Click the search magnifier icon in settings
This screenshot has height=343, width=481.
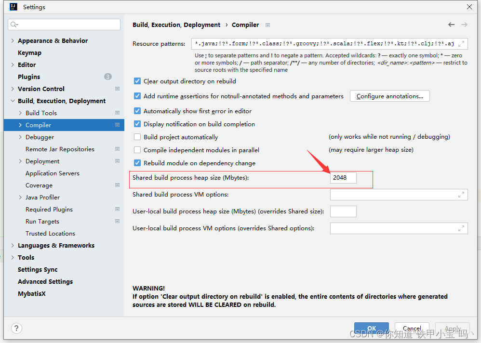pyautogui.click(x=14, y=25)
